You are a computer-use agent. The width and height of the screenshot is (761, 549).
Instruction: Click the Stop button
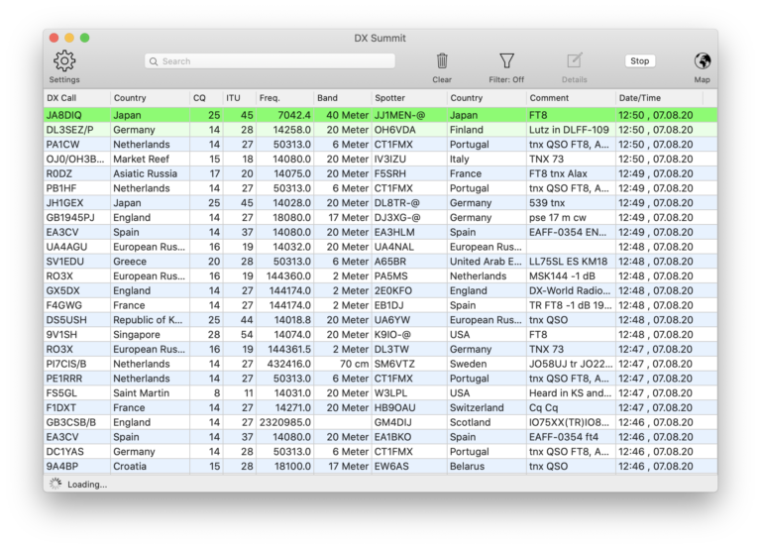point(639,60)
